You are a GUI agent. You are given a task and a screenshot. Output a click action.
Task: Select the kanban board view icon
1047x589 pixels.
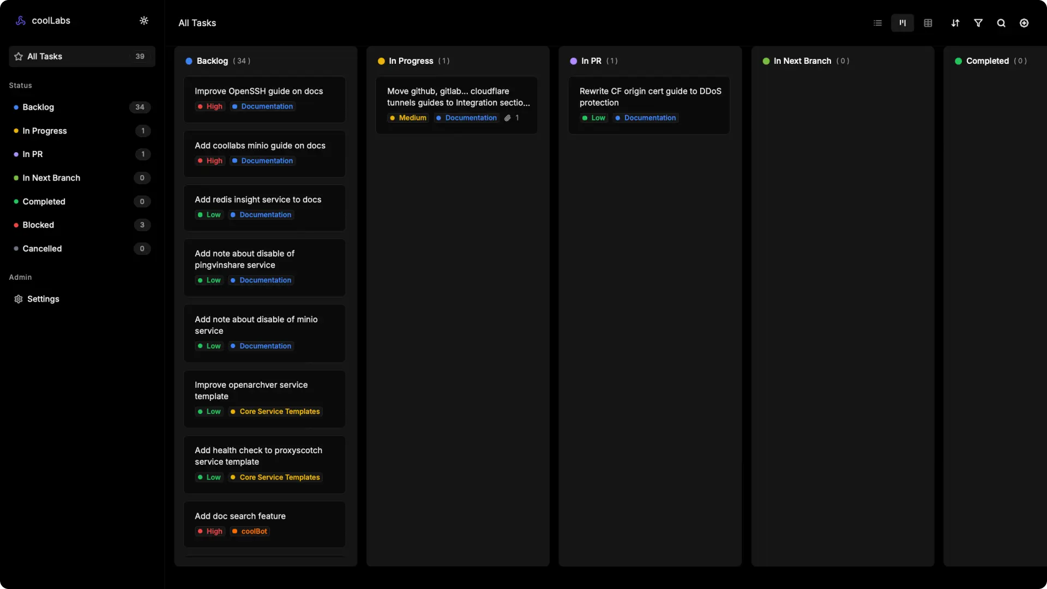pos(902,23)
